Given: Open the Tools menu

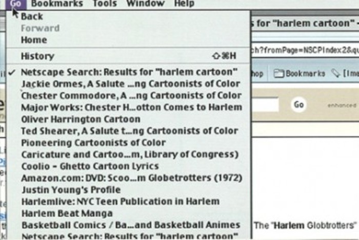Looking at the screenshot, I should [x=105, y=4].
